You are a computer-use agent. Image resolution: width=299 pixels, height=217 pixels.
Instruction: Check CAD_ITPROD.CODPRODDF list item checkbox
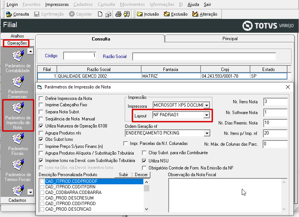pyautogui.click(x=42, y=181)
